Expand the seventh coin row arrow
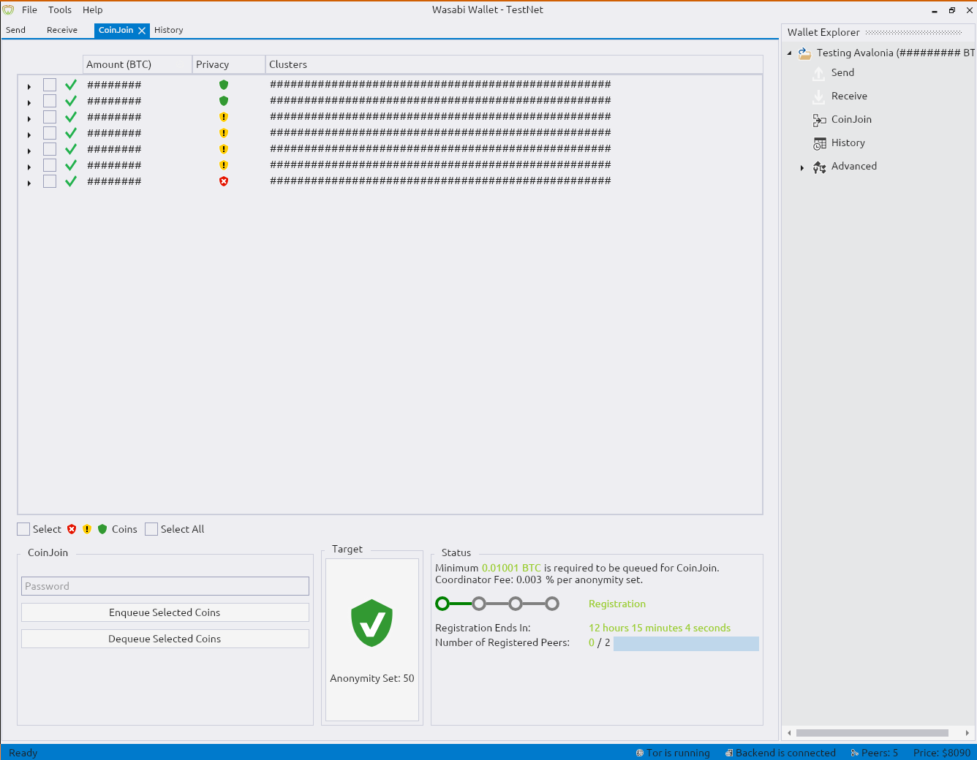Image resolution: width=977 pixels, height=760 pixels. pyautogui.click(x=29, y=183)
